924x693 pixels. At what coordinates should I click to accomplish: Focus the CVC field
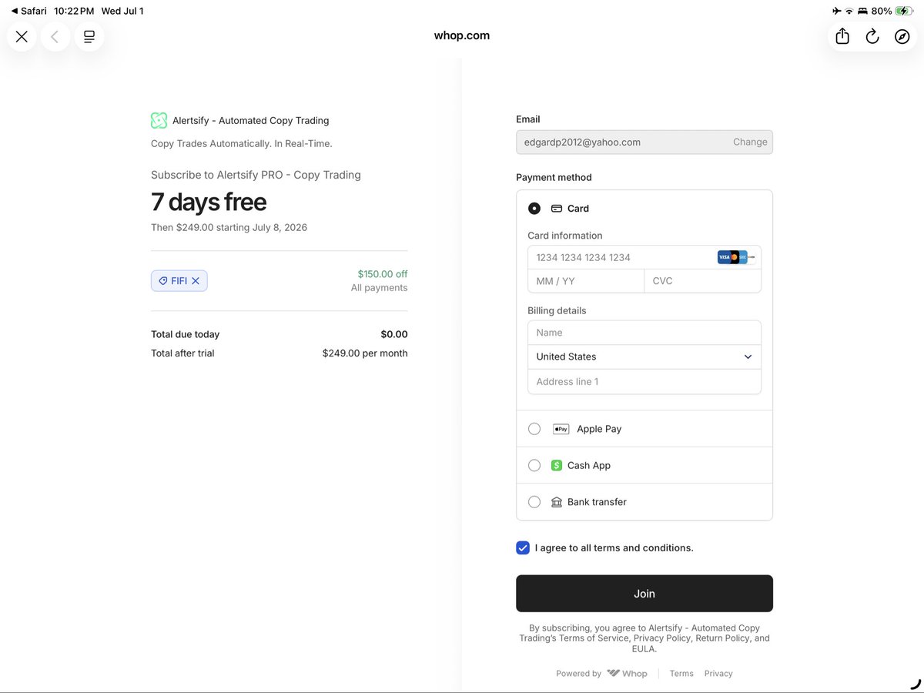tap(702, 281)
